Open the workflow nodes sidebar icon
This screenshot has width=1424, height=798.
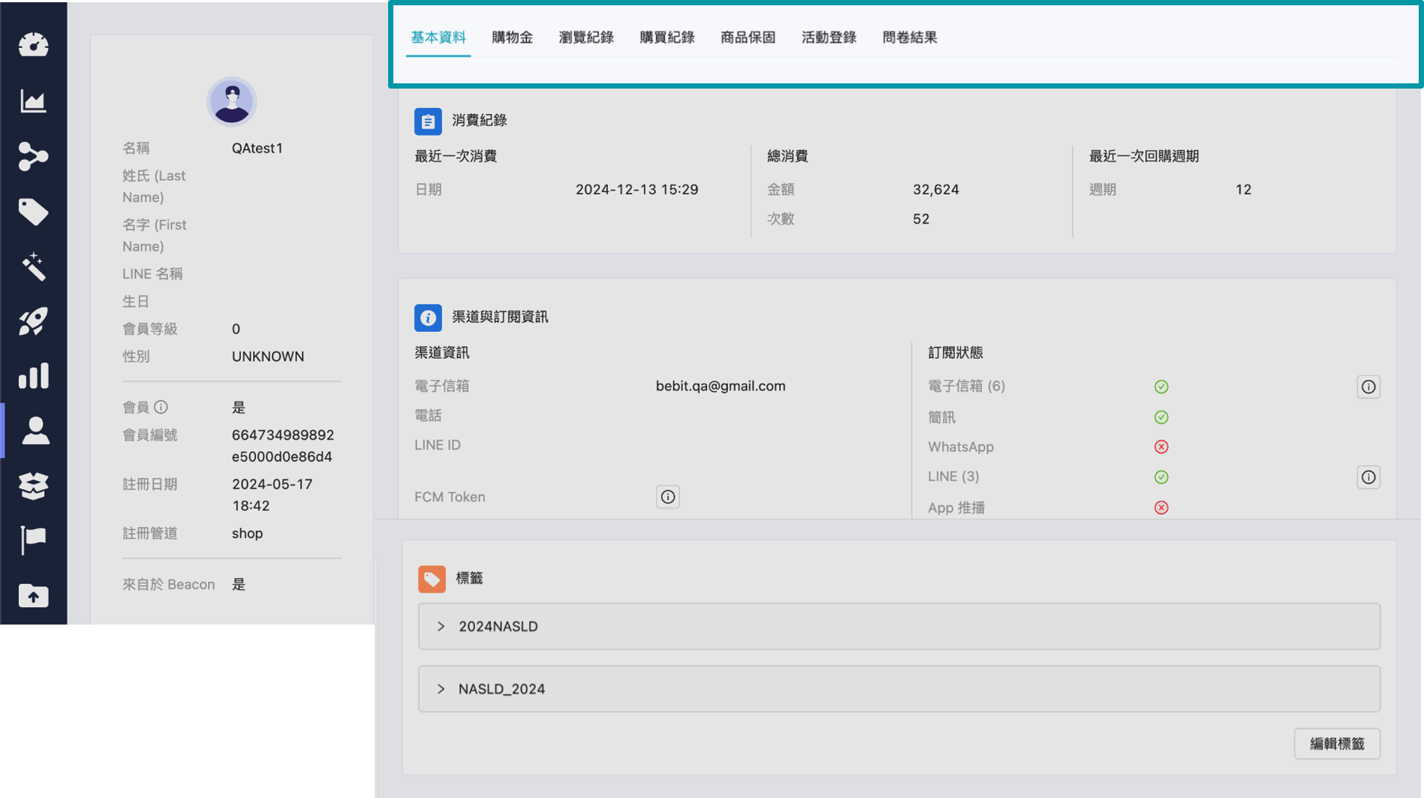click(33, 156)
